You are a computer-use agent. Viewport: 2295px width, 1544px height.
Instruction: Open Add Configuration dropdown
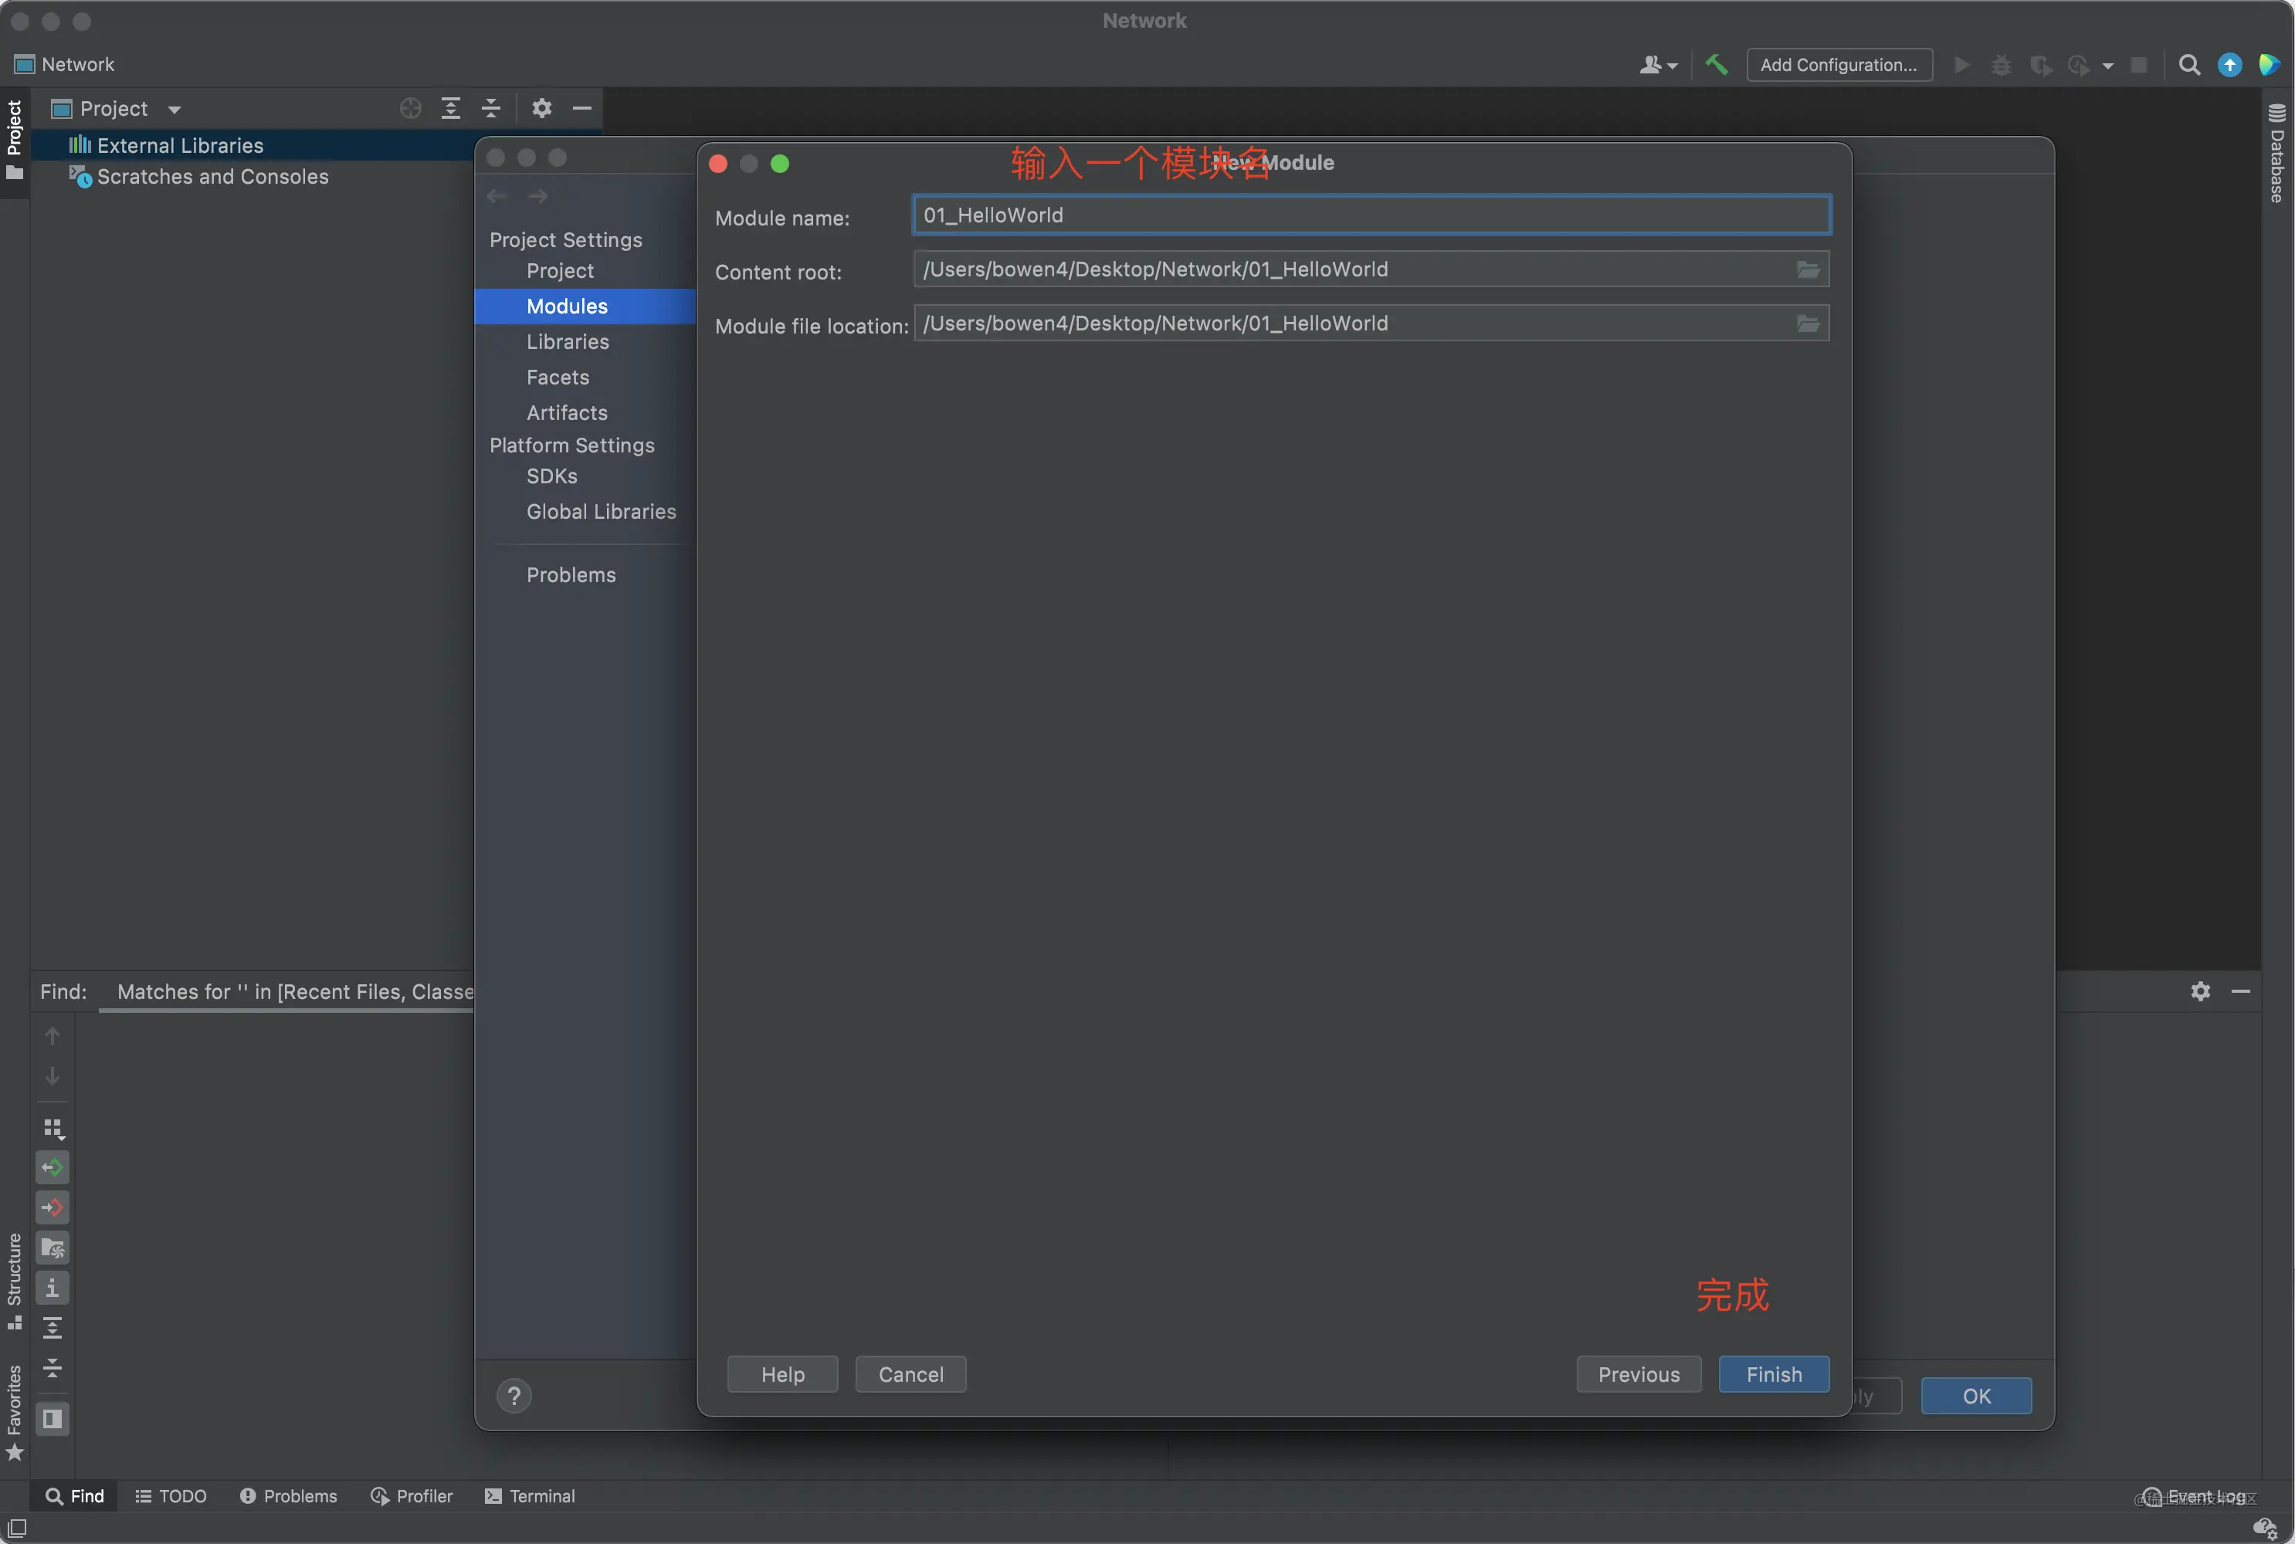1839,65
